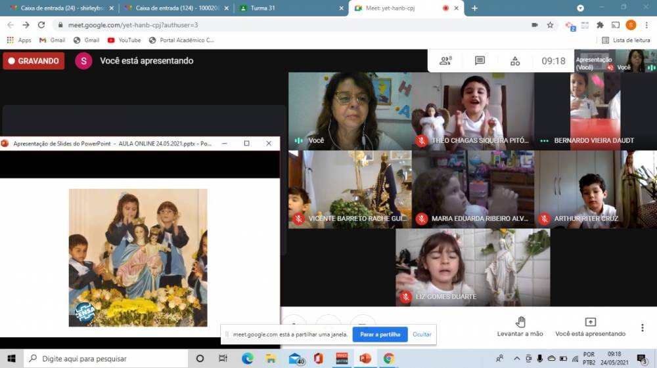The height and width of the screenshot is (368, 657).
Task: Open the participants list icon
Action: [445, 61]
